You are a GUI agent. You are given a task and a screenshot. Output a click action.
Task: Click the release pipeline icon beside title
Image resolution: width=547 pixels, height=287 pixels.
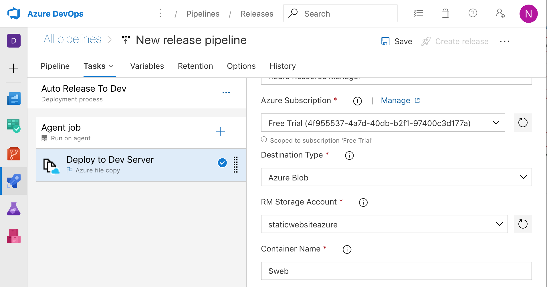coord(126,40)
